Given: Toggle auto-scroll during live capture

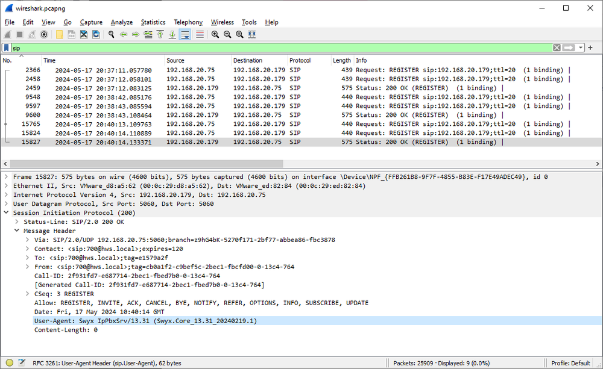Looking at the screenshot, I should point(185,34).
